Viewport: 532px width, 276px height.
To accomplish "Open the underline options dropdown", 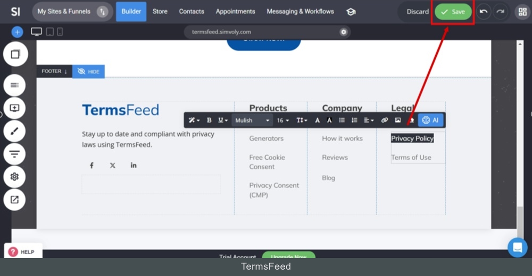I will (x=222, y=120).
